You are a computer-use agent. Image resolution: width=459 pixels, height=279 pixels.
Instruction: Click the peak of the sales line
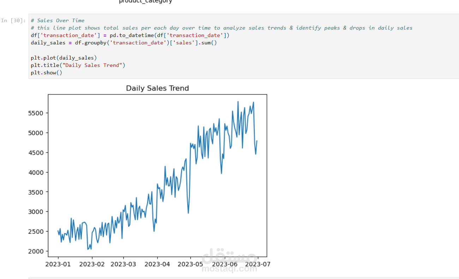[238, 101]
